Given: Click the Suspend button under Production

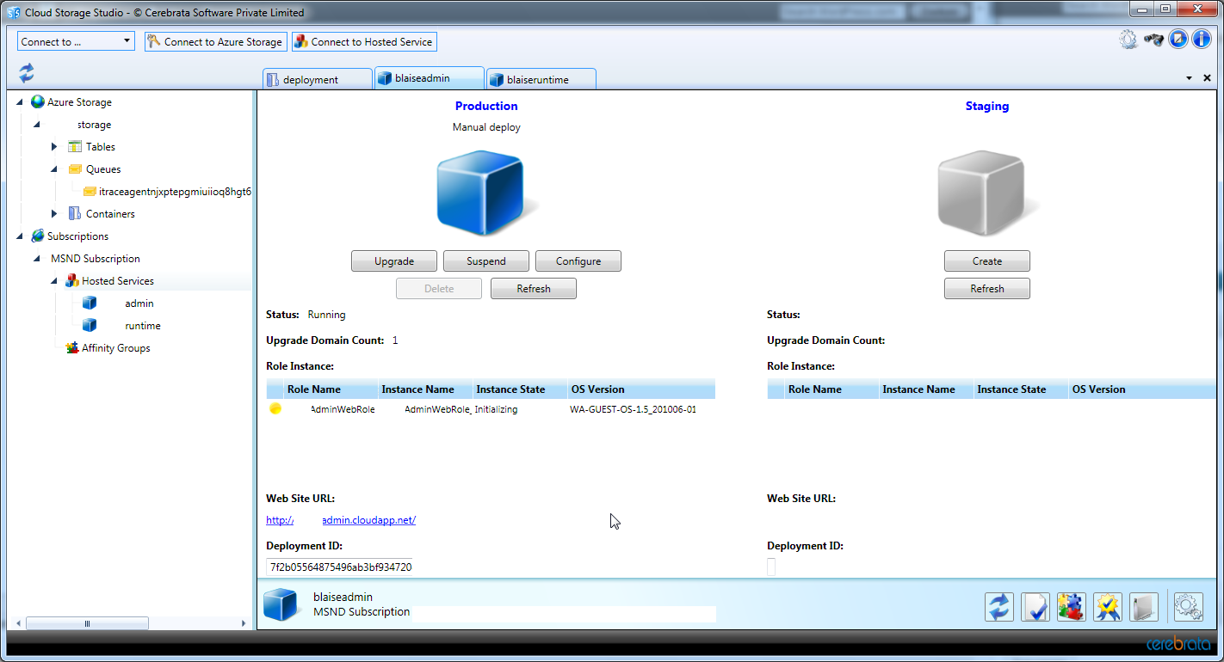Looking at the screenshot, I should click(x=485, y=261).
